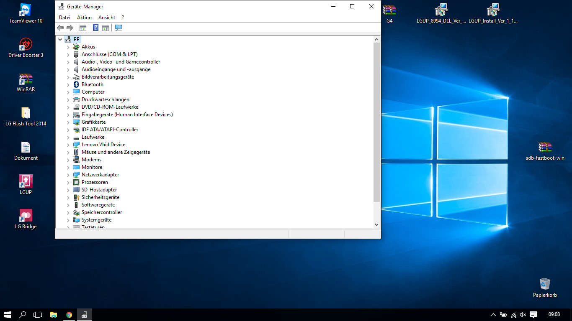Expand the Netzwerkadapter category
Screen dimensions: 572x321
68,175
